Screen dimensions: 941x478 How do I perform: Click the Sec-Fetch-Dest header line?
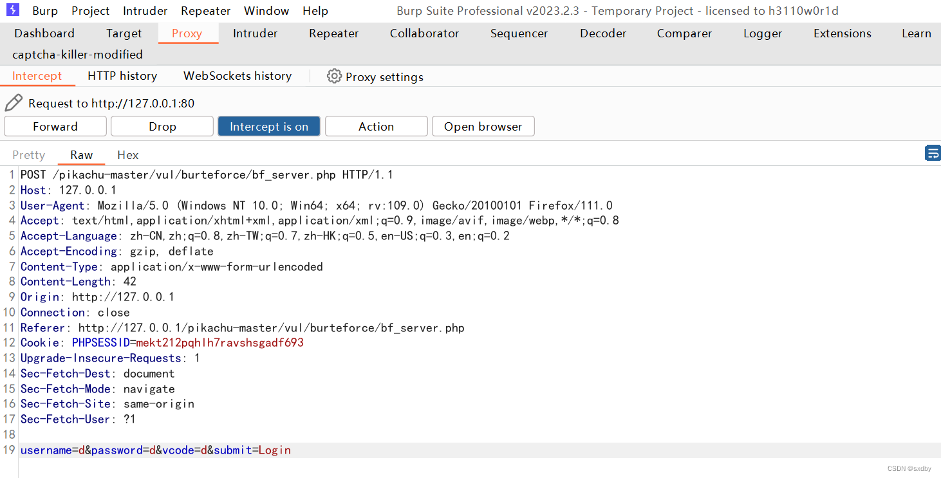click(x=97, y=374)
